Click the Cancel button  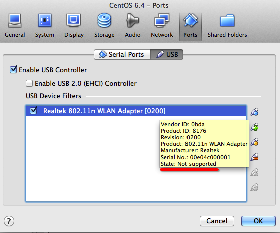(217, 221)
